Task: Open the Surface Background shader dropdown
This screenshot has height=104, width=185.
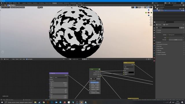Action: (x=175, y=35)
